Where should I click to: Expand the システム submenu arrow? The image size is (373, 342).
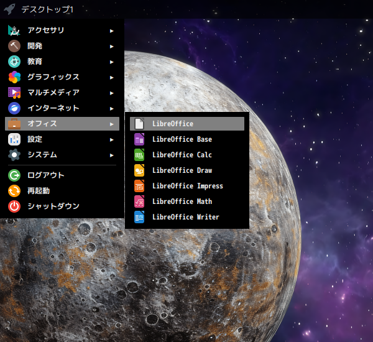coord(112,155)
